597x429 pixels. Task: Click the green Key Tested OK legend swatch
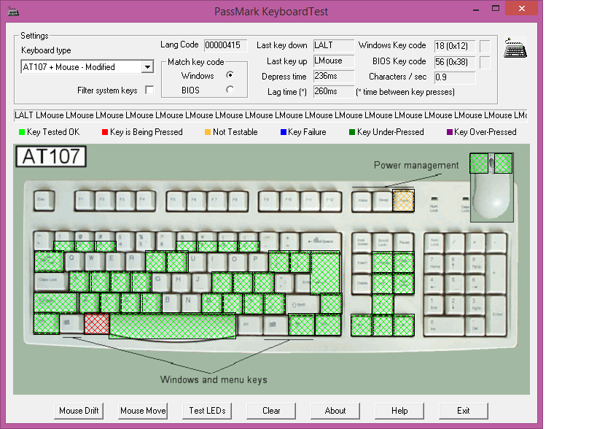pyautogui.click(x=22, y=132)
